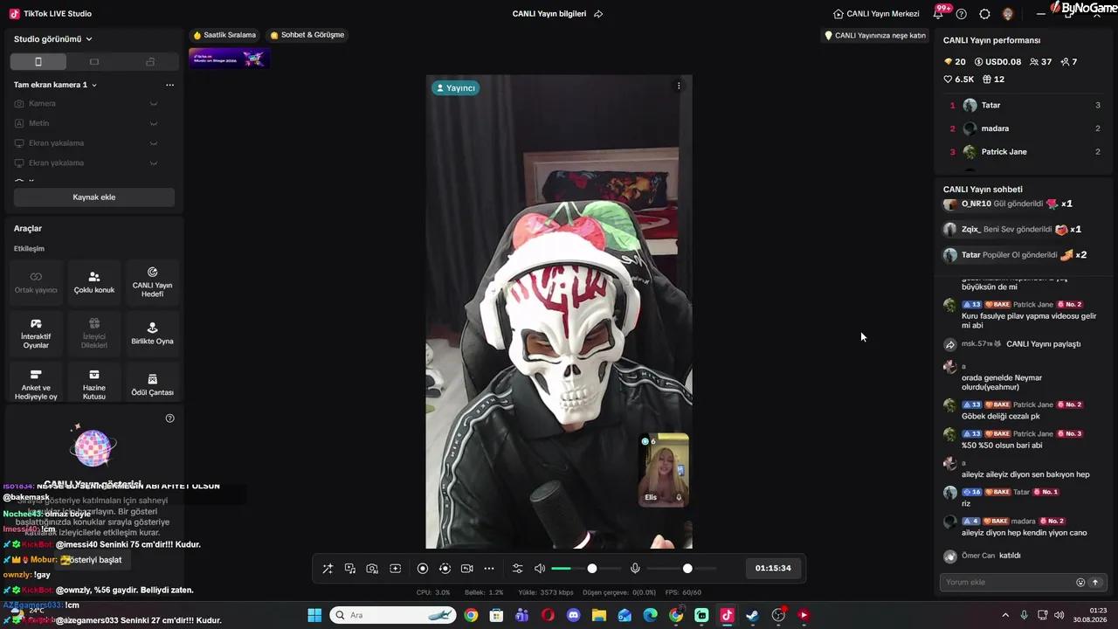The image size is (1118, 629).
Task: Open Opera browser from the taskbar
Action: (x=548, y=615)
